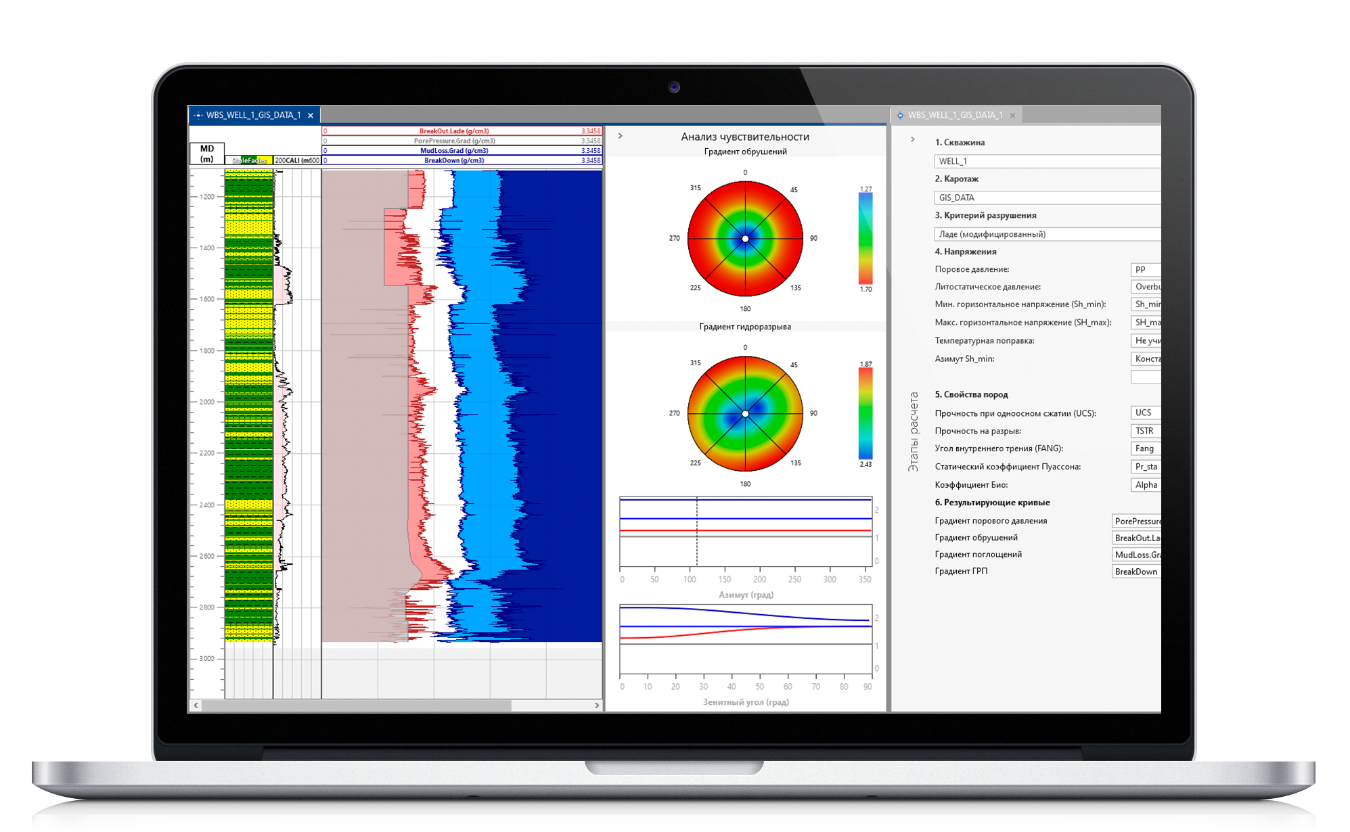Switch to the left WBS_WELL_1_GIS_DATA_1 tab
The height and width of the screenshot is (832, 1350).
pyautogui.click(x=254, y=115)
